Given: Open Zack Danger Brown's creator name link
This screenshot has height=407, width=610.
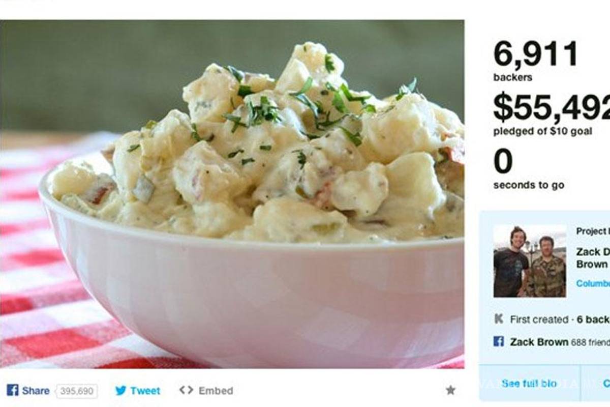Looking at the screenshot, I should click(x=593, y=257).
